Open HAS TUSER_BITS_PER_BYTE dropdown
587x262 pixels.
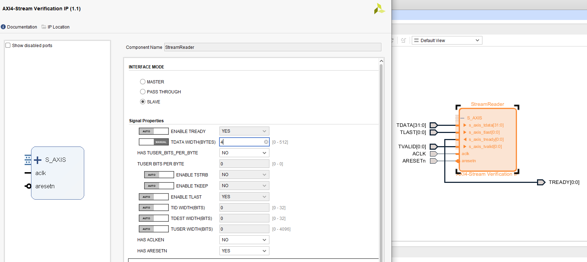click(244, 153)
